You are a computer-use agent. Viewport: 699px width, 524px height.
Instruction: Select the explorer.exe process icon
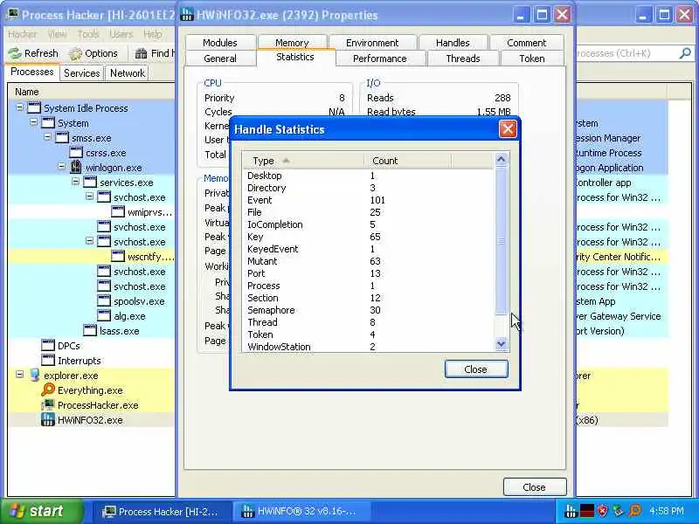click(x=34, y=376)
